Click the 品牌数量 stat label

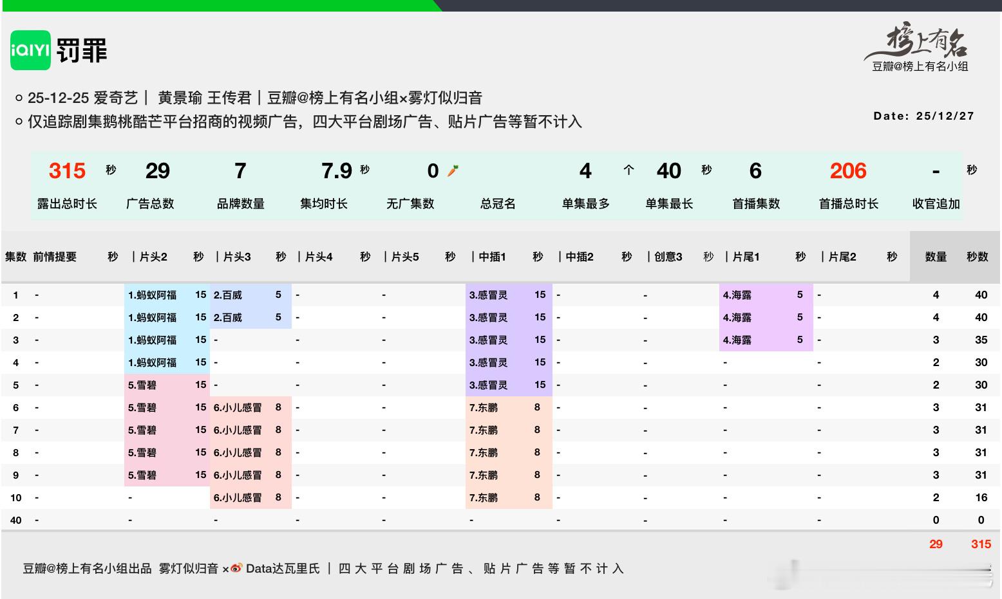tap(241, 204)
